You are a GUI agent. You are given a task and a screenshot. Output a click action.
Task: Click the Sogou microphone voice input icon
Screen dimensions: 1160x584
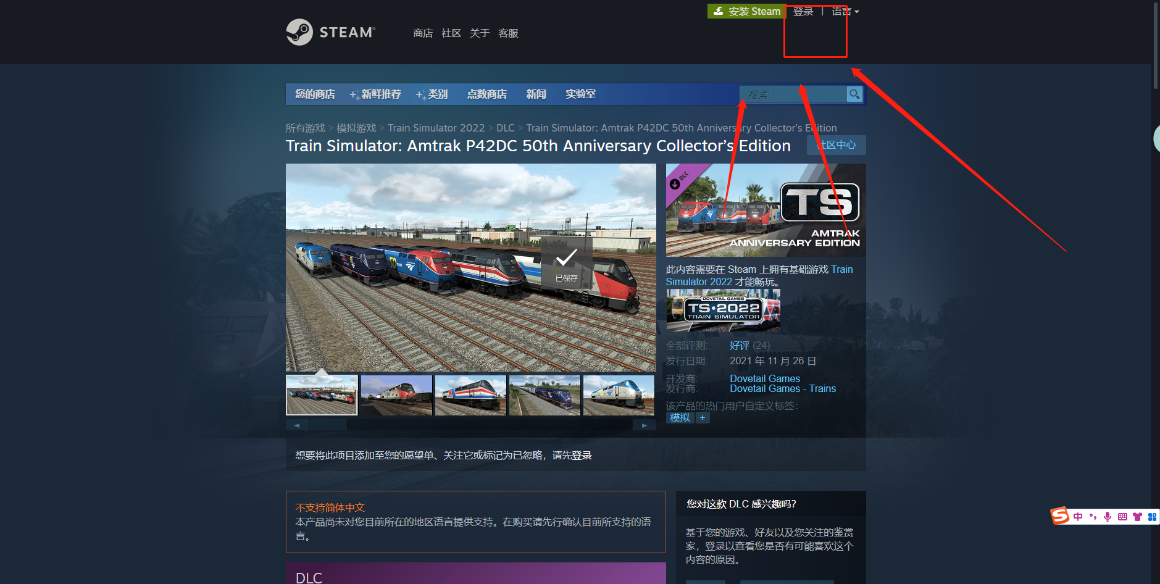[x=1108, y=517]
